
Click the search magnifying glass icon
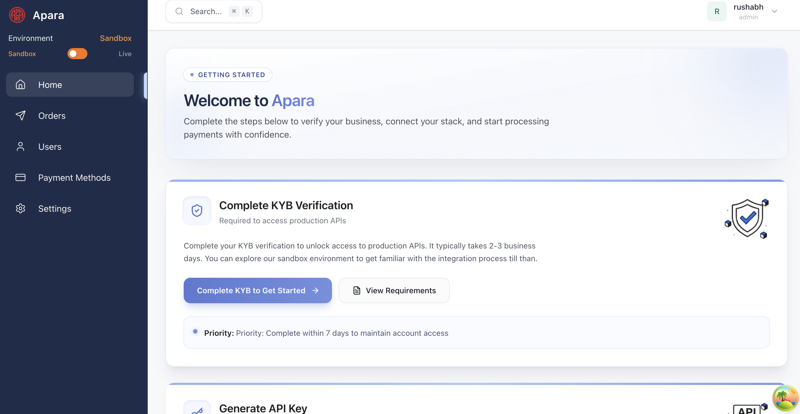(179, 11)
